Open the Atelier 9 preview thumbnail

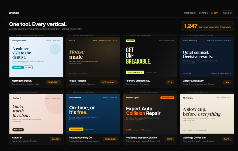[x=36, y=114]
